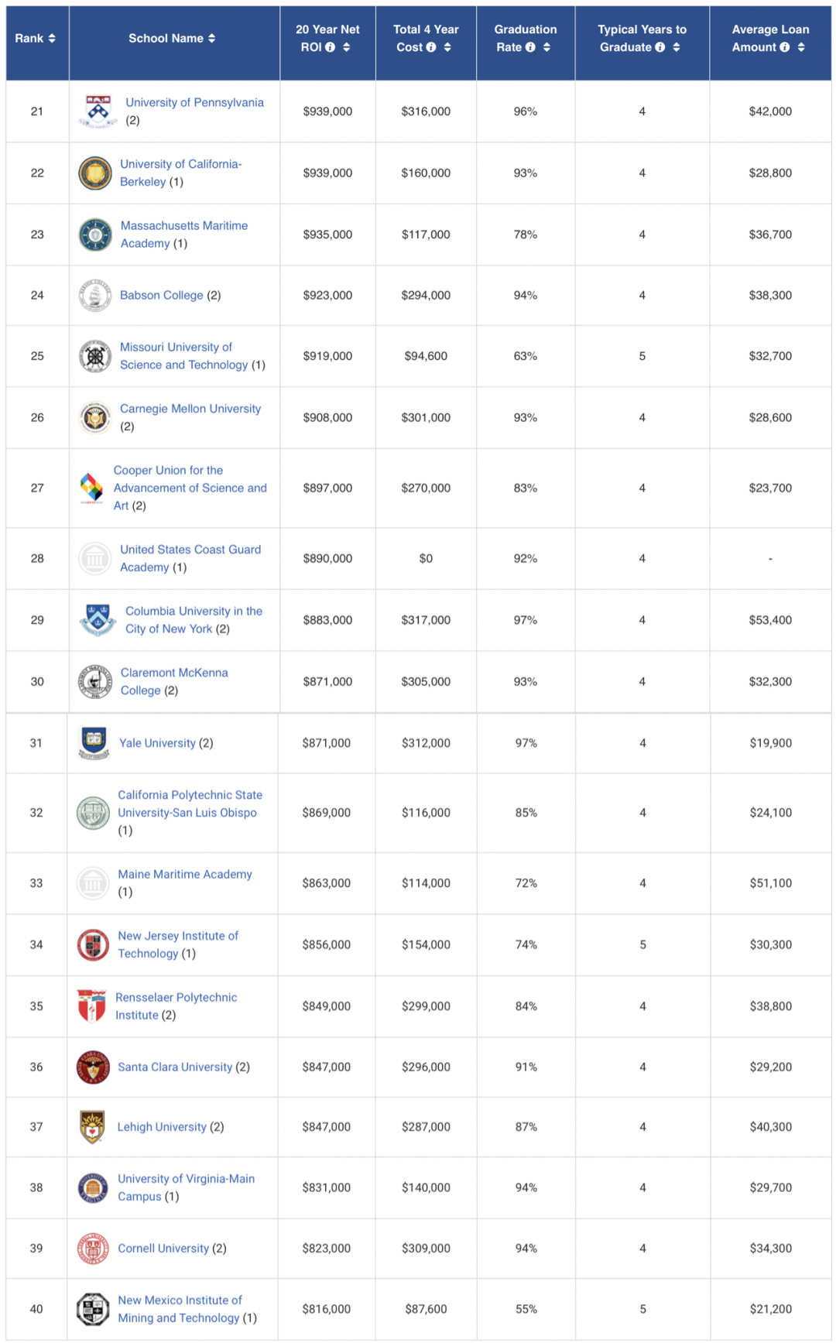Sort using the Graduation Rate arrows
This screenshot has width=836, height=1343.
coord(547,47)
